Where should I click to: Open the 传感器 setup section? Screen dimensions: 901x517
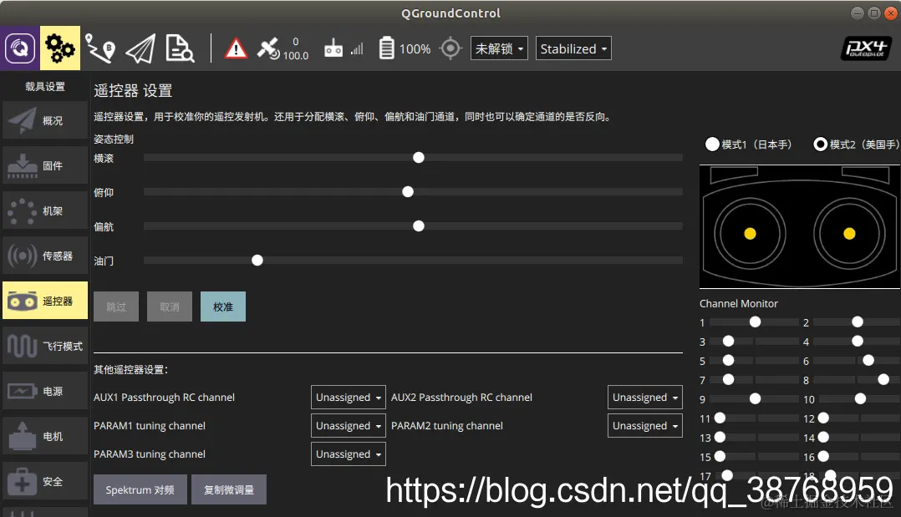(45, 256)
